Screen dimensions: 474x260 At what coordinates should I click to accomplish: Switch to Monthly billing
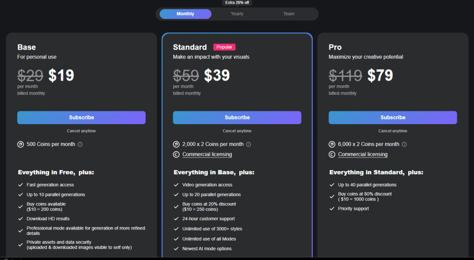click(185, 14)
